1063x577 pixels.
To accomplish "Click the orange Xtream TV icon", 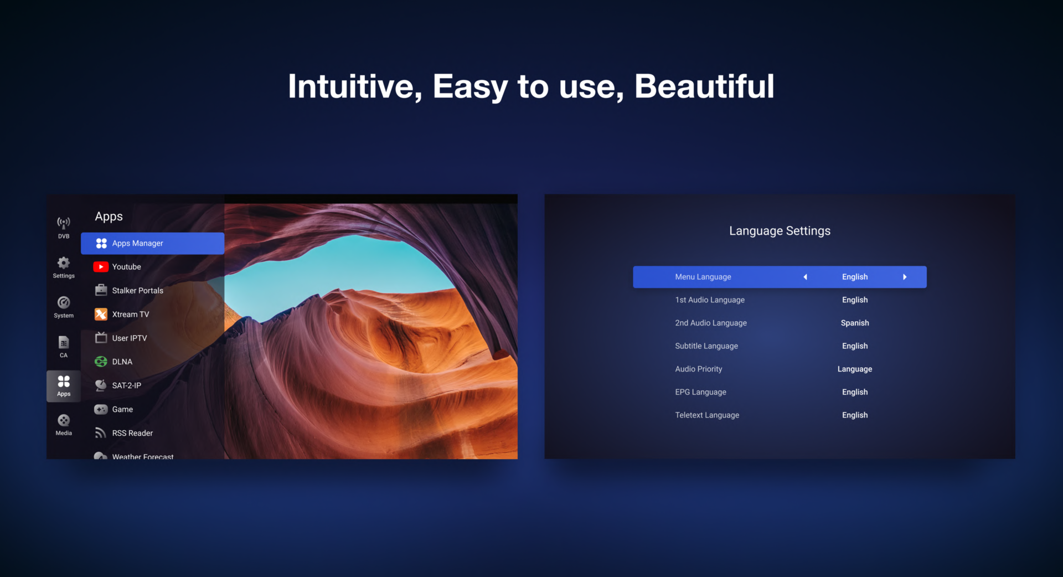I will click(x=101, y=314).
